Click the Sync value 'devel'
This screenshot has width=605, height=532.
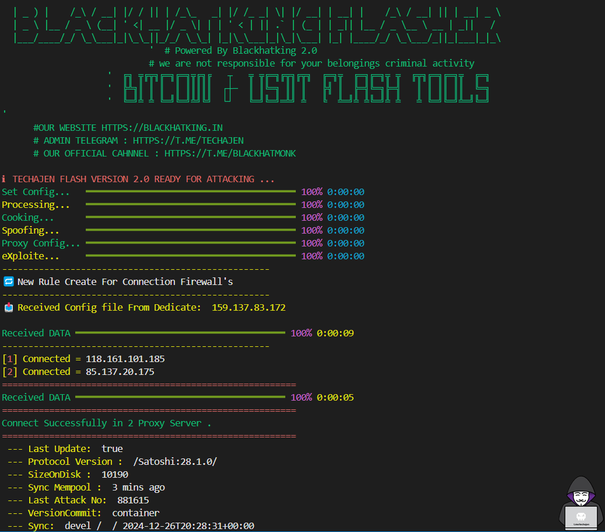[x=78, y=526]
